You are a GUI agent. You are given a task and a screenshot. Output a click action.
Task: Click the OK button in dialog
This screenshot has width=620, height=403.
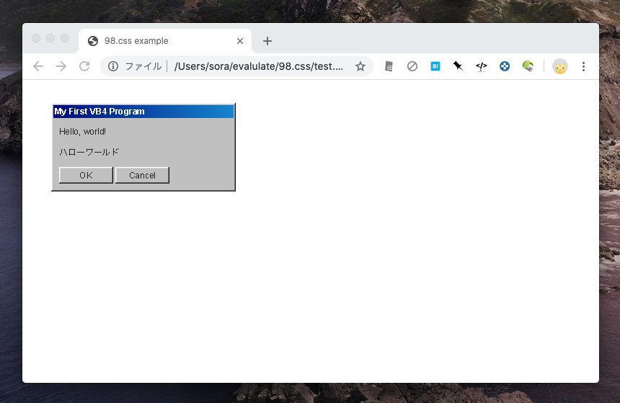coord(86,176)
